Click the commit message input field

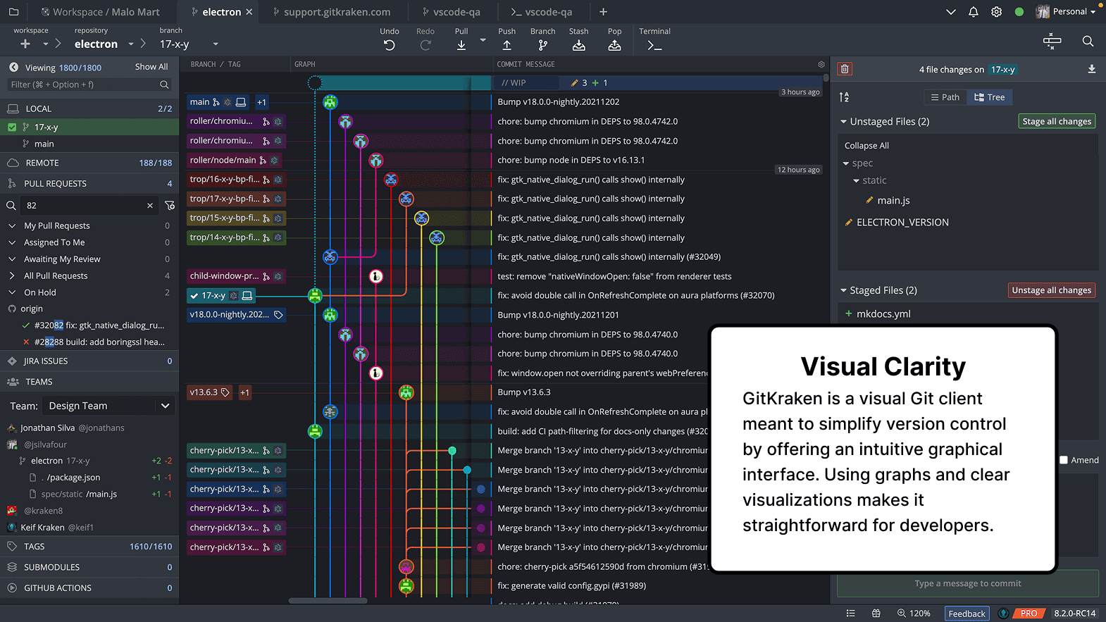[967, 583]
